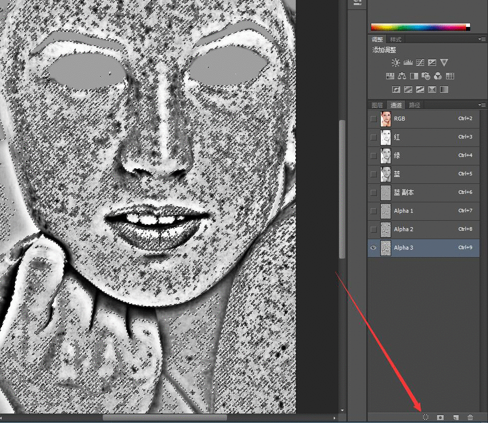Open the Adjustments panel flyout menu
The width and height of the screenshot is (488, 423).
[x=482, y=39]
